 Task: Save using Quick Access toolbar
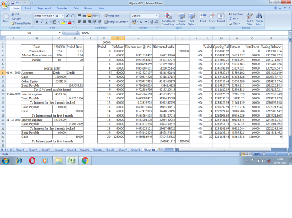13,3
